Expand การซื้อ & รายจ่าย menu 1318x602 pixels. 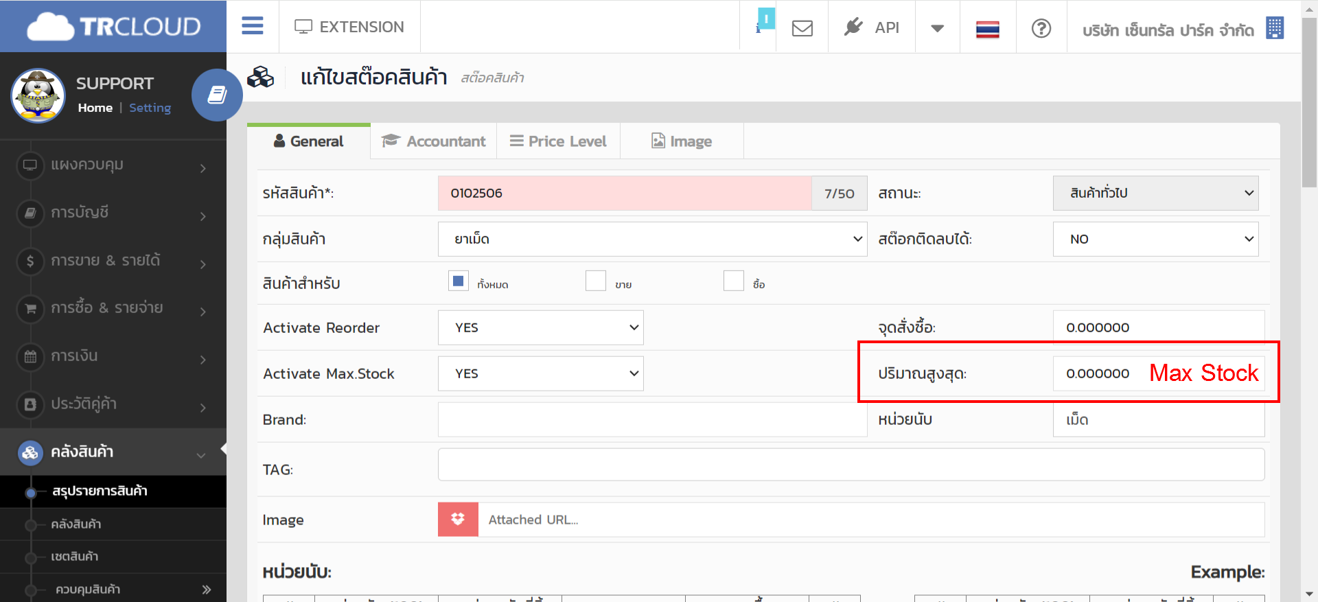point(113,308)
